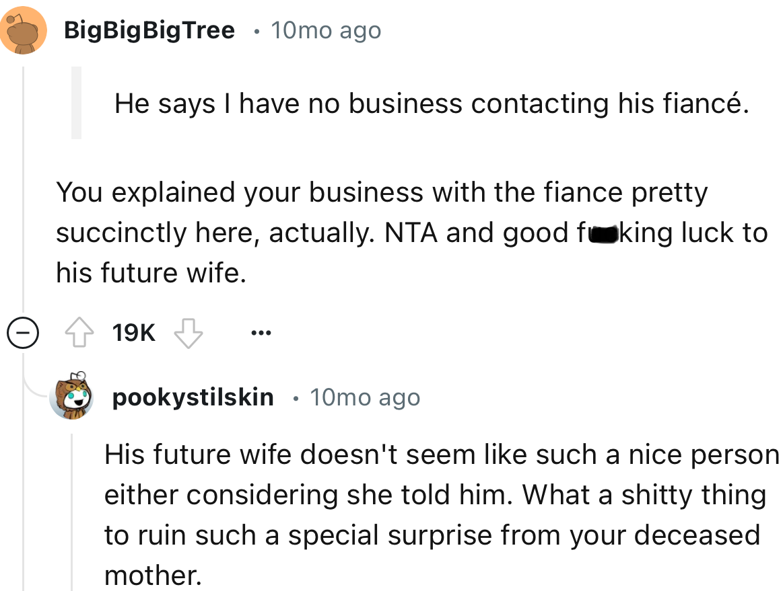Click the thread line to collapse replies
The width and height of the screenshot is (783, 591).
pyautogui.click(x=24, y=202)
